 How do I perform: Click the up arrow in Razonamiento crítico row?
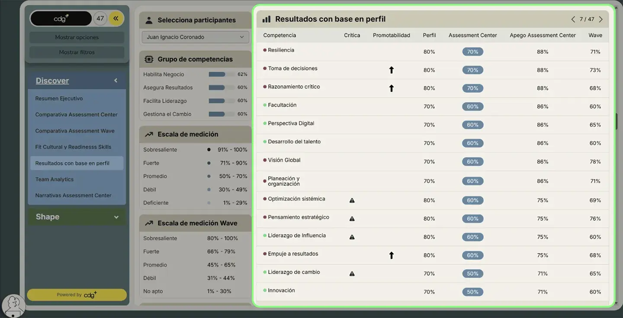point(392,88)
